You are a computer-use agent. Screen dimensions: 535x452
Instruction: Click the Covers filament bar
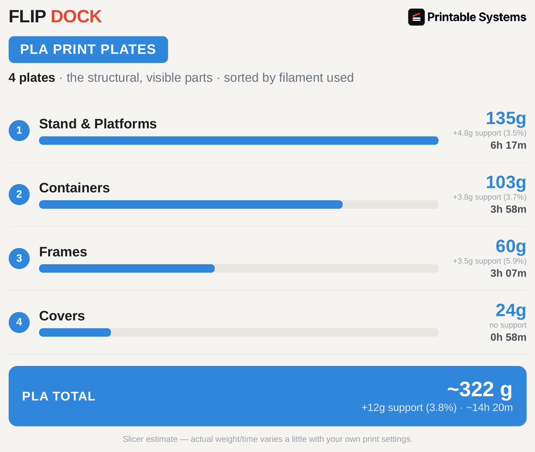coord(239,333)
